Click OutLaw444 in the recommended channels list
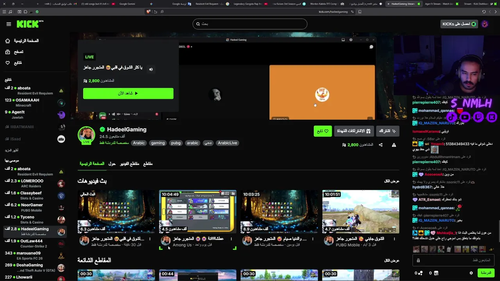 (35, 243)
